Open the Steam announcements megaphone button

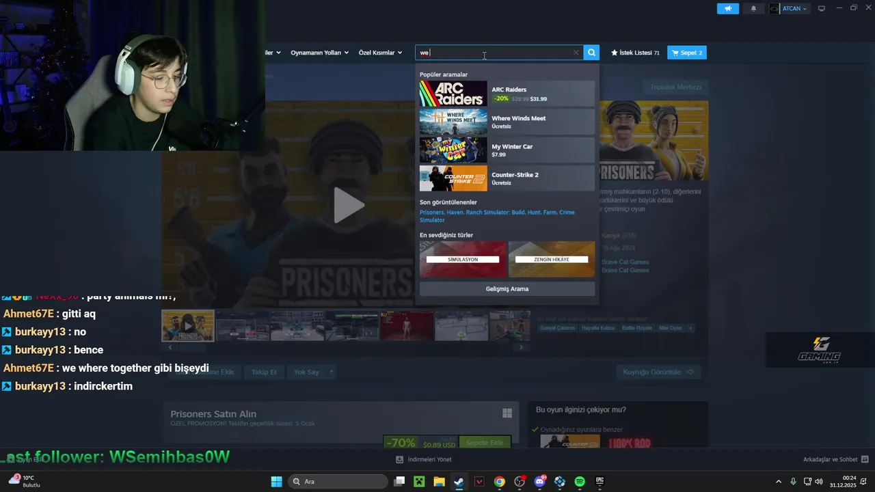click(727, 8)
